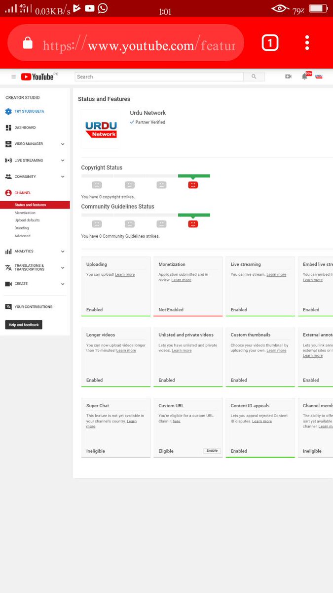333x593 pixels.
Task: Click Learn more in Longer videos card
Action: 126,350
